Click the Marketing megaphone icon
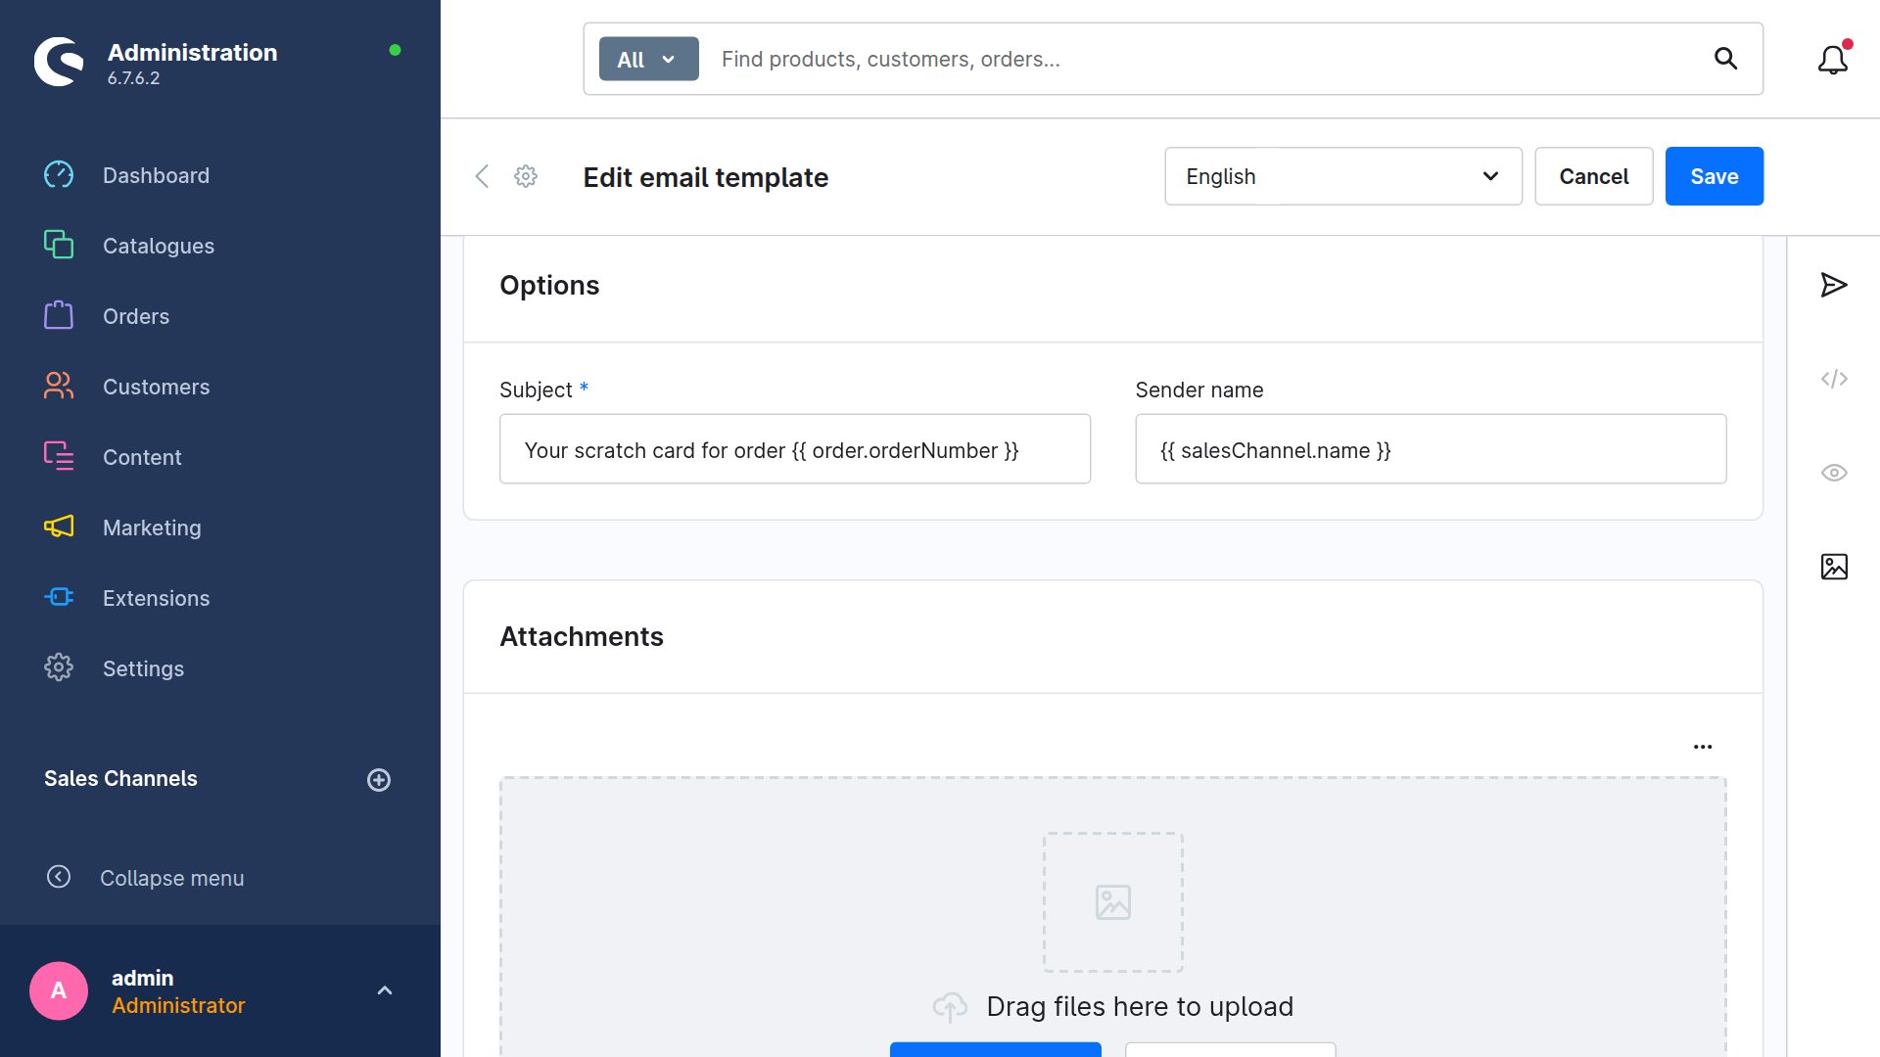 tap(59, 527)
